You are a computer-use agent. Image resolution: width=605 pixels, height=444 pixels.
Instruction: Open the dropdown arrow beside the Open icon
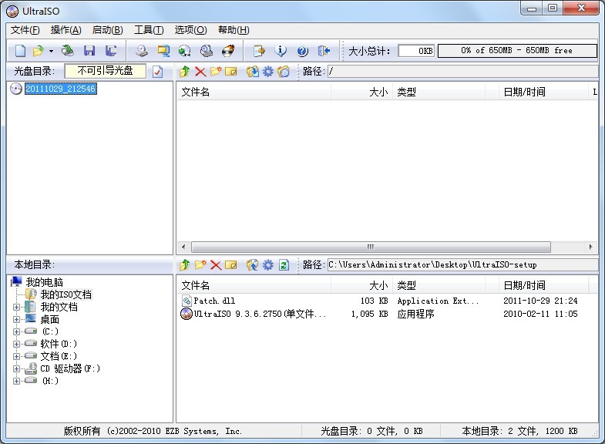(x=51, y=51)
